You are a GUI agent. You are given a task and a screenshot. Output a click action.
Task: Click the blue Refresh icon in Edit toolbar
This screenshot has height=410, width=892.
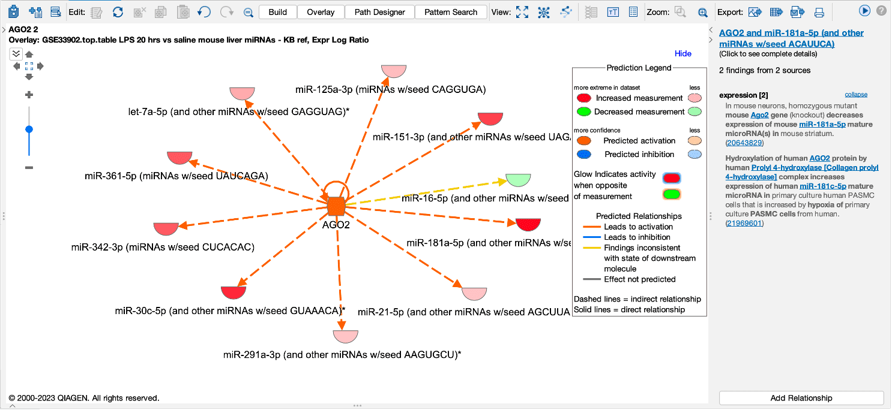click(x=118, y=12)
